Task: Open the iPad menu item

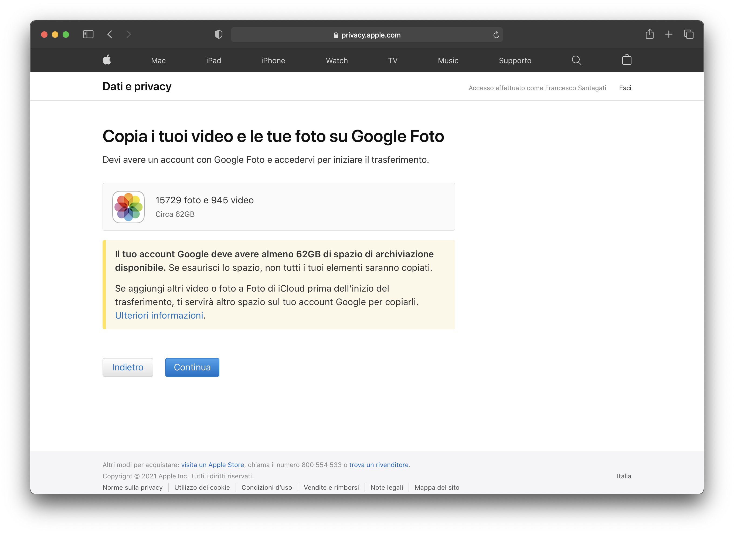Action: (214, 60)
